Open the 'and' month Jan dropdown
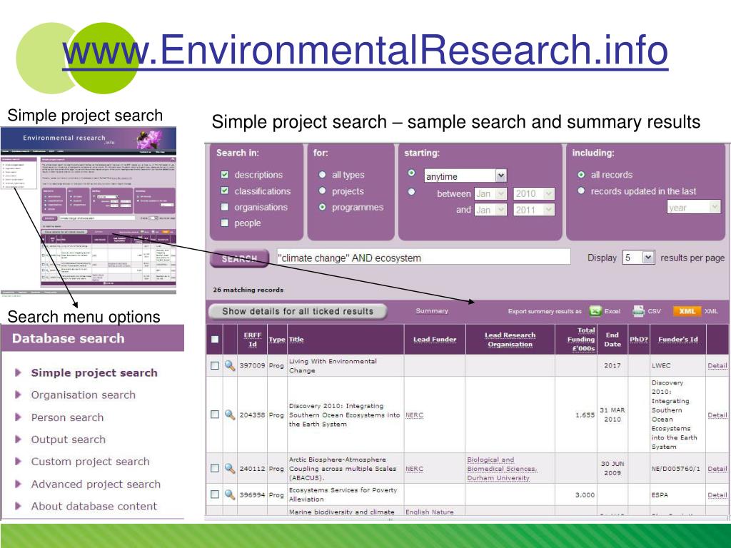731x548 pixels. coord(490,210)
